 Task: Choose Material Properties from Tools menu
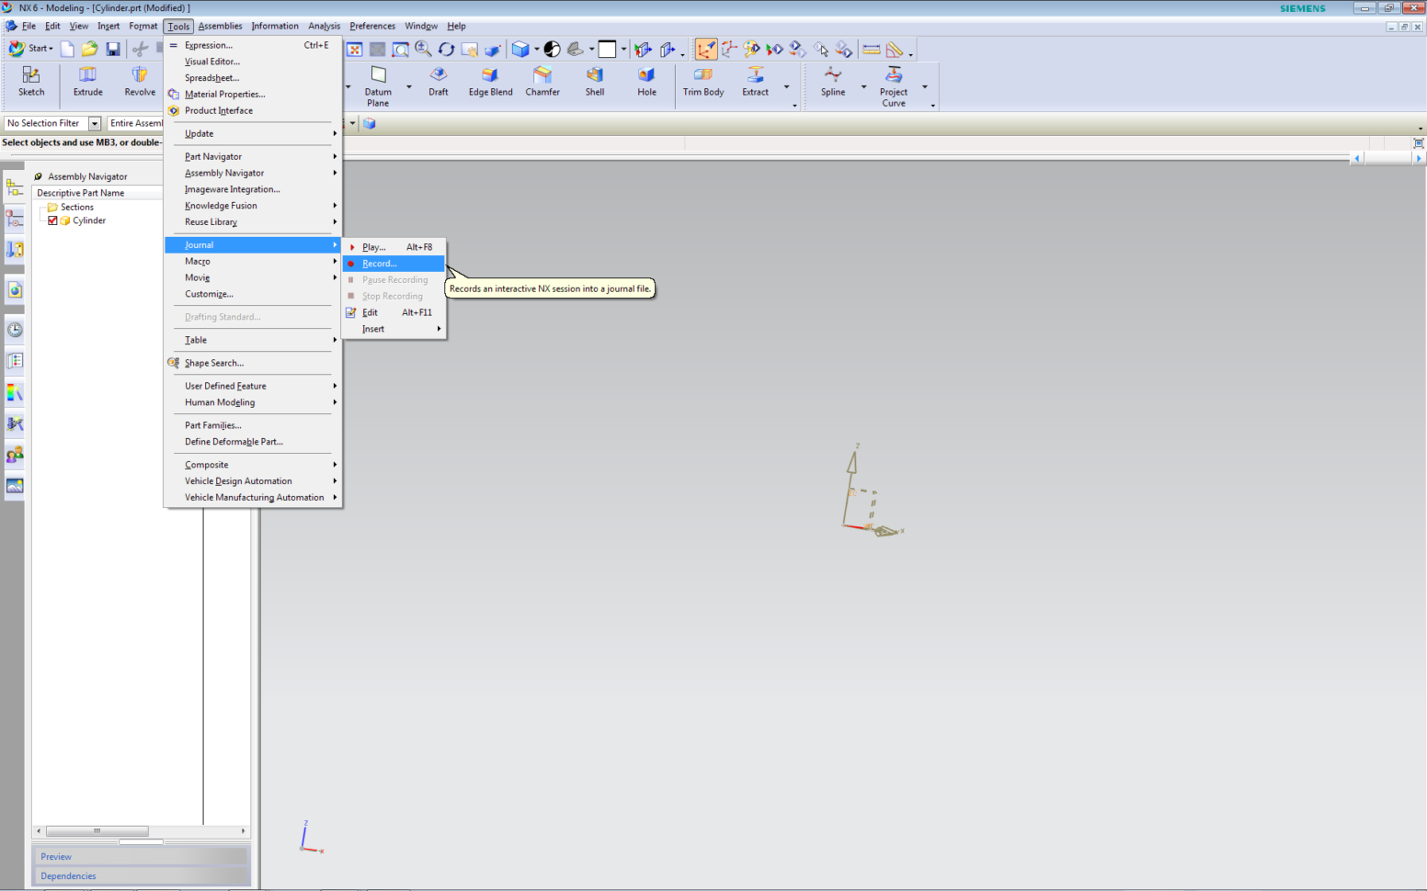coord(253,95)
